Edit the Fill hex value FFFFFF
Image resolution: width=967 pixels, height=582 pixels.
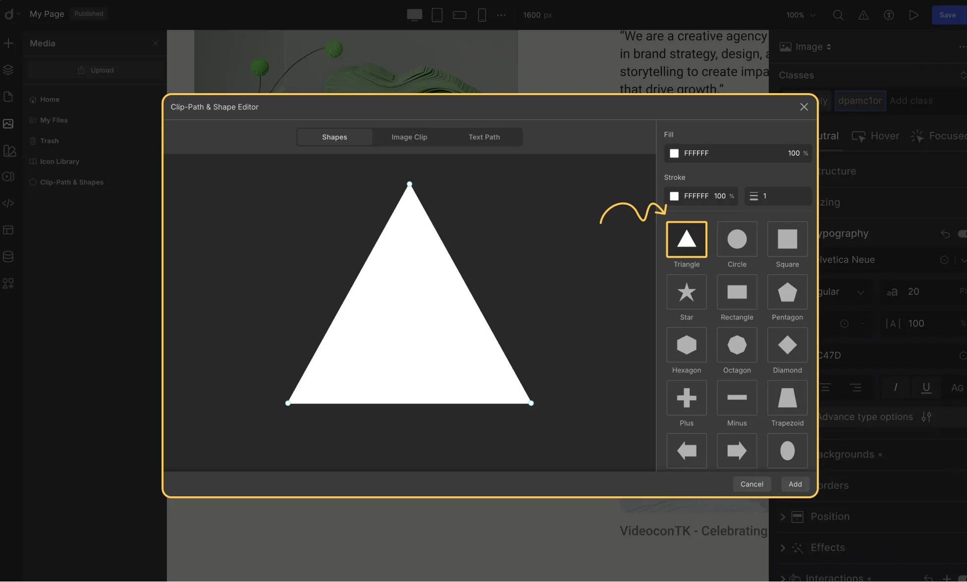coord(696,154)
